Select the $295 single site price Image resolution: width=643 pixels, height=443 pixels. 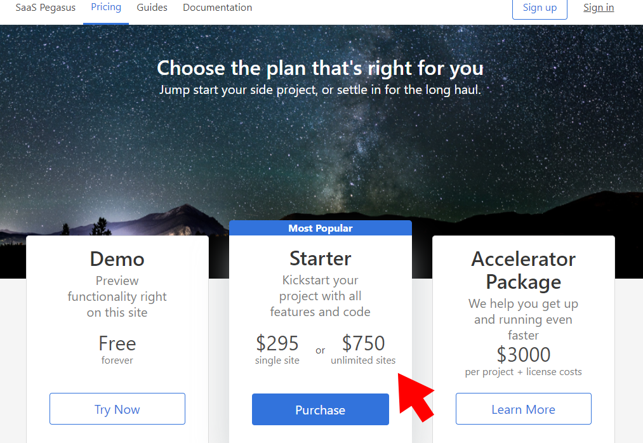point(277,349)
